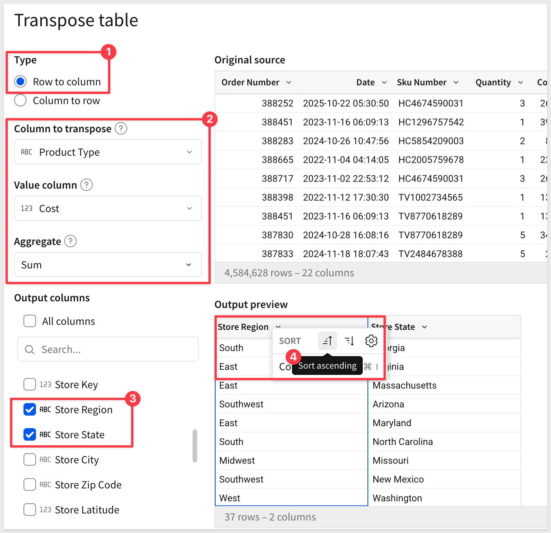Click into the output columns Search field
This screenshot has width=551, height=533.
click(113, 349)
